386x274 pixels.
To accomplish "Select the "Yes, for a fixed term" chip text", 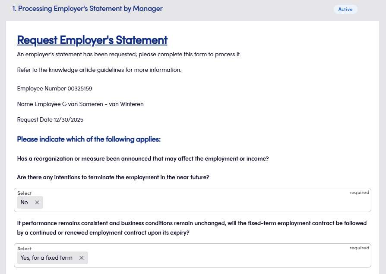I will [46, 258].
